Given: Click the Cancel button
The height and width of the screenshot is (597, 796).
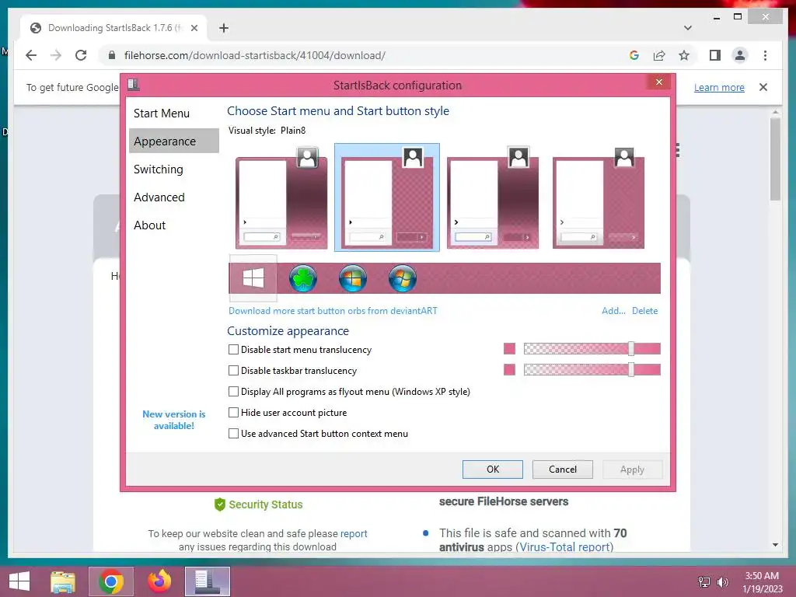Looking at the screenshot, I should (563, 469).
